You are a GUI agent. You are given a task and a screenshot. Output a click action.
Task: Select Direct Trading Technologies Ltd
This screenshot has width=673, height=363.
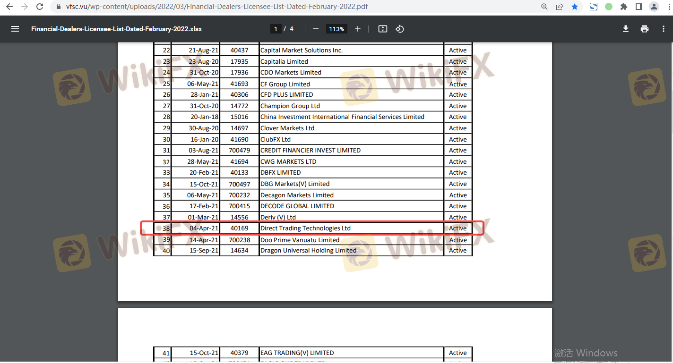[305, 228]
